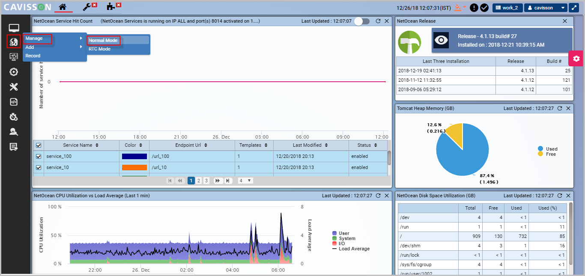Refresh the CPU Utilization vs Load Average panel
The image size is (585, 276).
378,196
